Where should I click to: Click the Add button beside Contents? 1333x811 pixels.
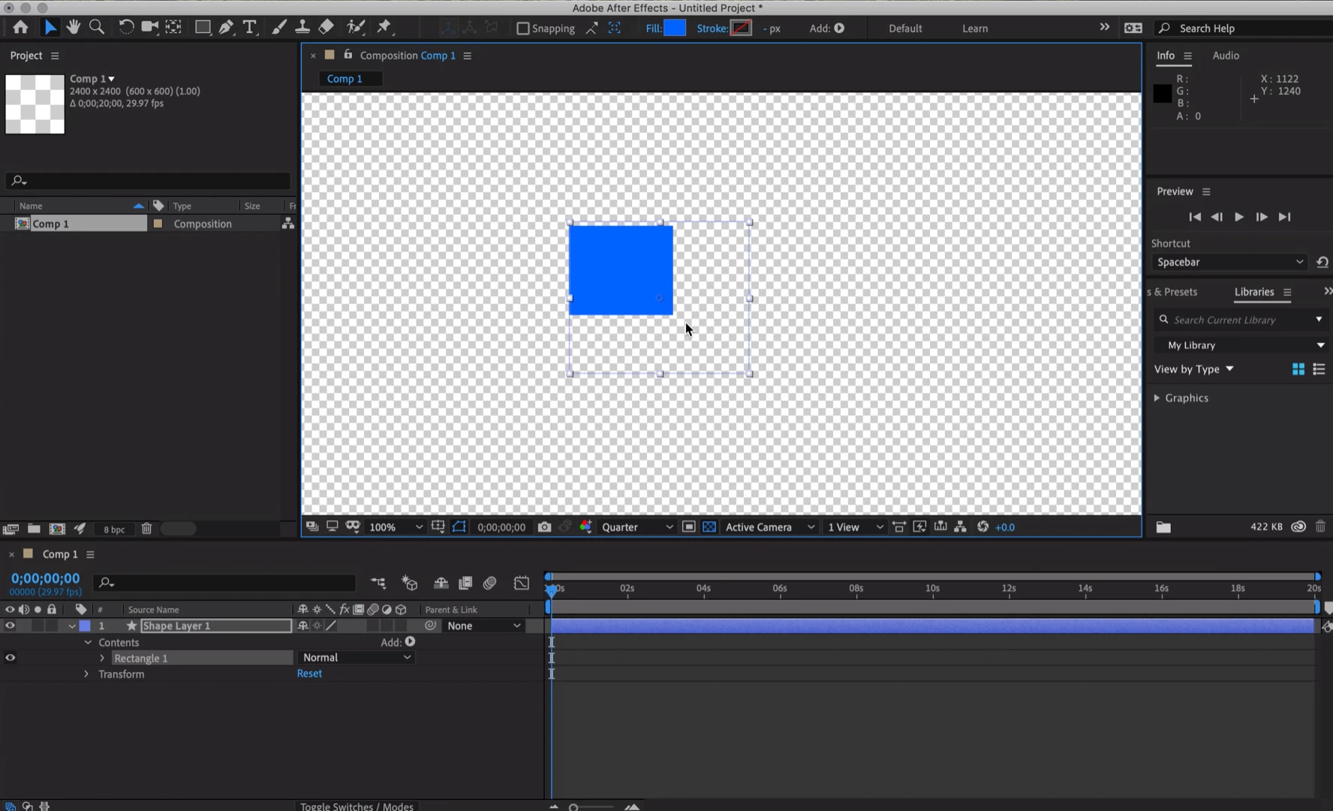tap(410, 642)
